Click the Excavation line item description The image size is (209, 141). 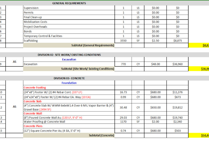pos(69,64)
